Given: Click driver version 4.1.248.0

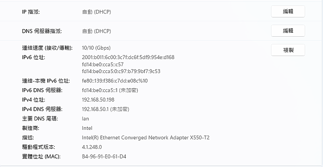Looking at the screenshot, I should [92, 147].
